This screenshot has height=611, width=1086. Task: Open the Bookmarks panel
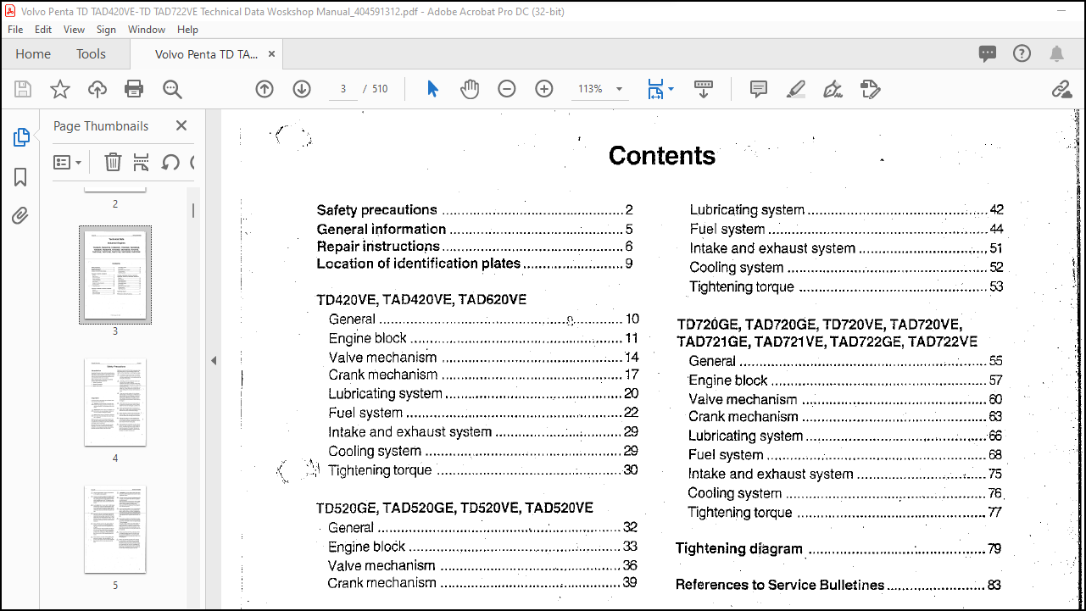21,177
